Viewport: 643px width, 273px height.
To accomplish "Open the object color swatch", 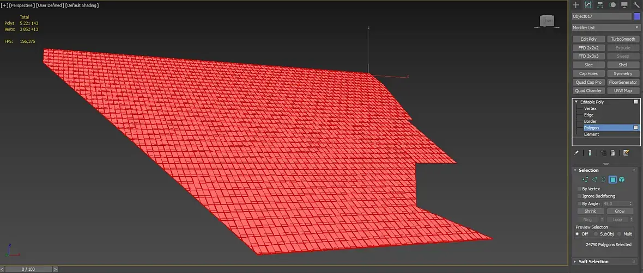I will pos(637,16).
